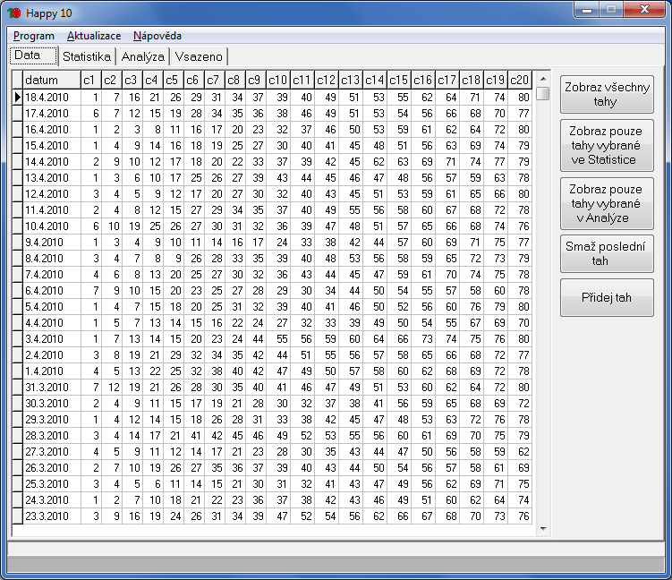Select the date cell 9.4.2010
The height and width of the screenshot is (580, 672).
(52, 243)
